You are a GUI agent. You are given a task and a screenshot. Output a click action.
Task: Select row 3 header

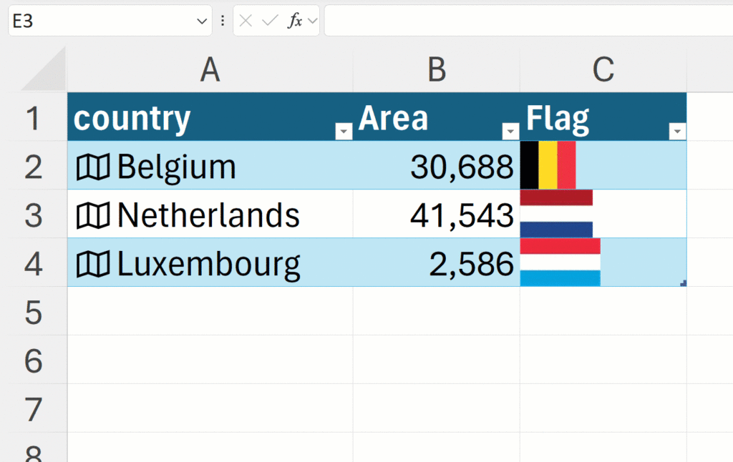coord(34,215)
